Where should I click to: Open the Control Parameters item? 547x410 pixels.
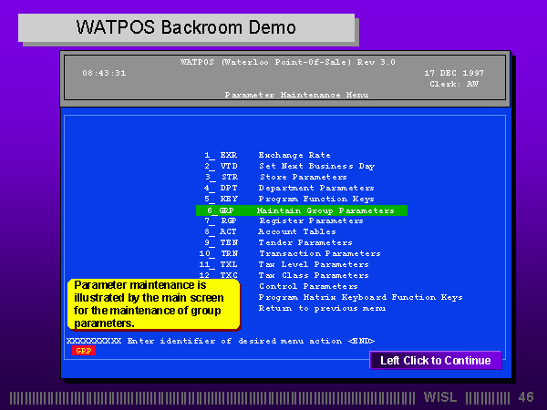(308, 286)
